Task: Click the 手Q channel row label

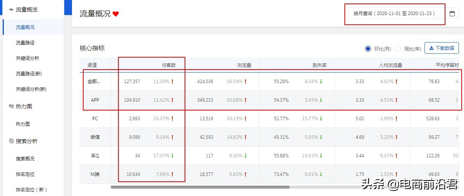Action: click(95, 156)
